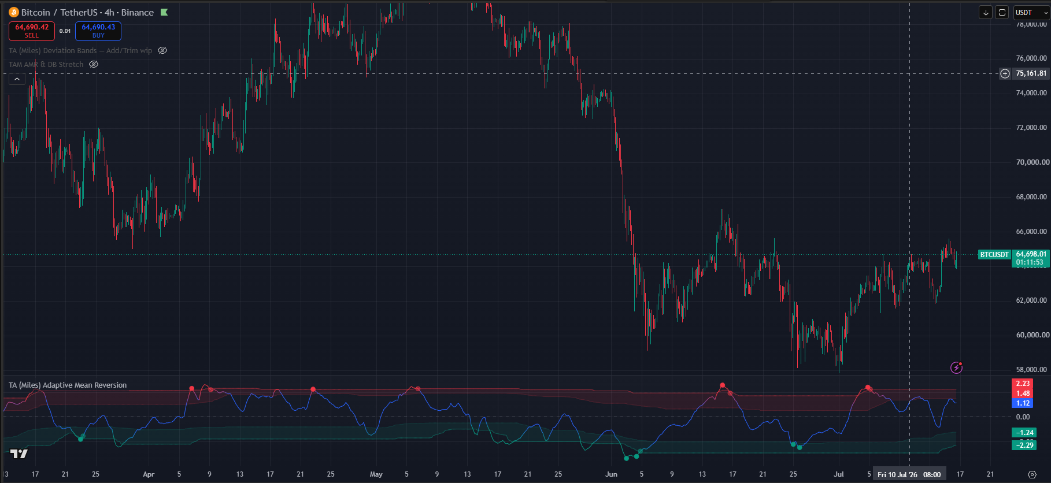This screenshot has width=1051, height=483.
Task: Click the 70,000.00 price scale label
Action: tap(1031, 162)
